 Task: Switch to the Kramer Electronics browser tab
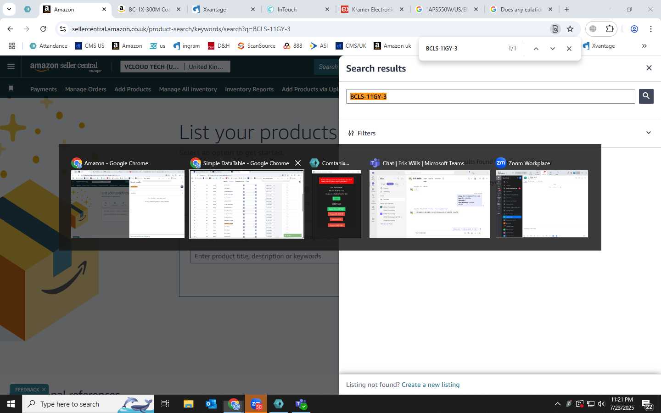point(372,9)
